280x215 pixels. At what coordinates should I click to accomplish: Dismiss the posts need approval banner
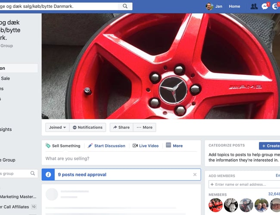point(195,175)
